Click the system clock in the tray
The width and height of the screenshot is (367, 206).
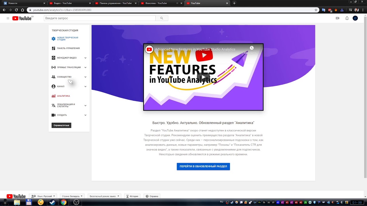coord(357,203)
